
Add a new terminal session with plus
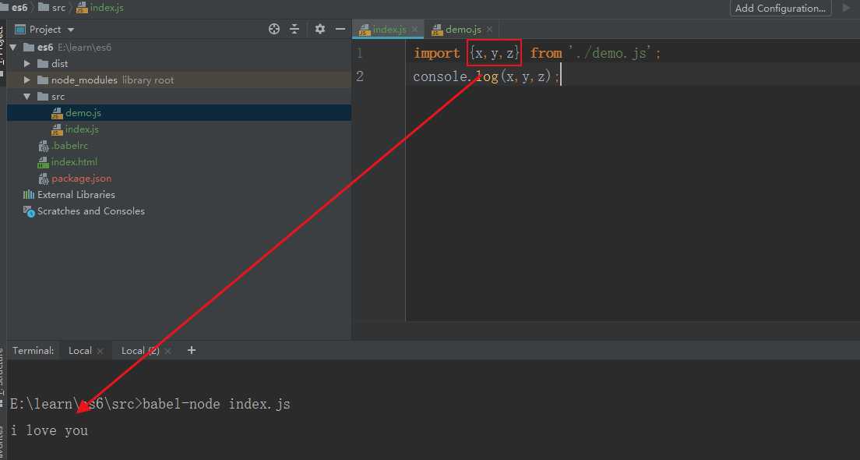click(x=192, y=350)
